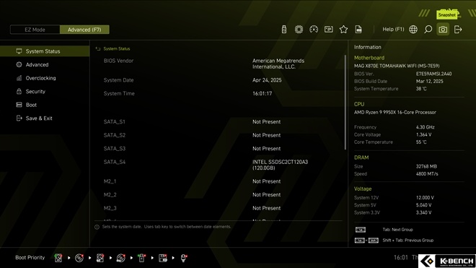Click AMD Ryzen 9 9950X processor name
Screen dimensions: 476x268
click(395, 112)
